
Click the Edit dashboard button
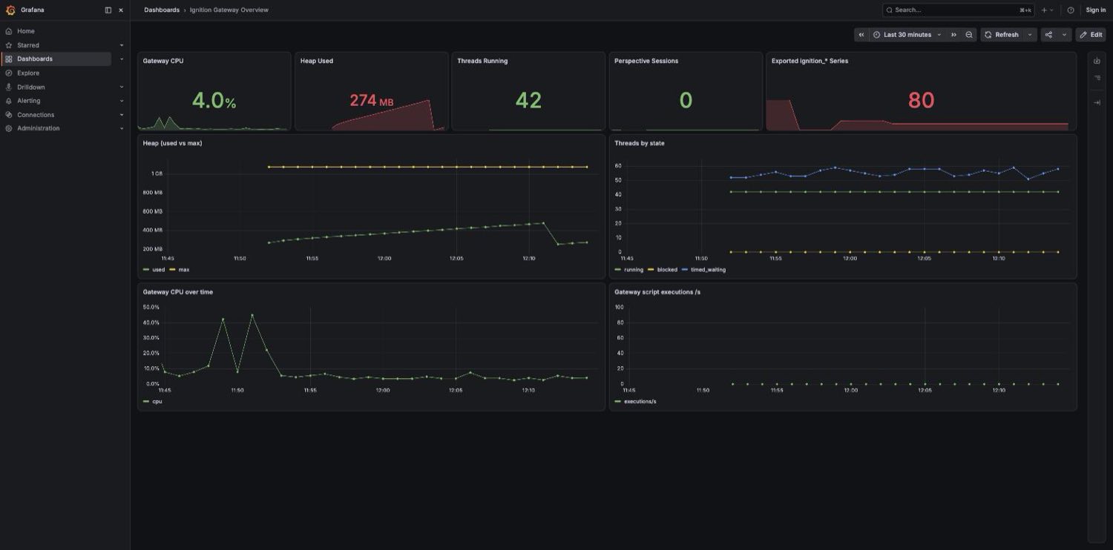[x=1091, y=35]
